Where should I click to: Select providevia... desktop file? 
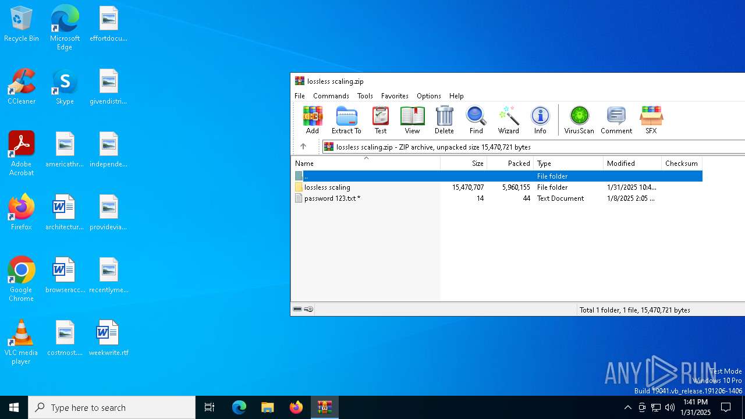(108, 212)
